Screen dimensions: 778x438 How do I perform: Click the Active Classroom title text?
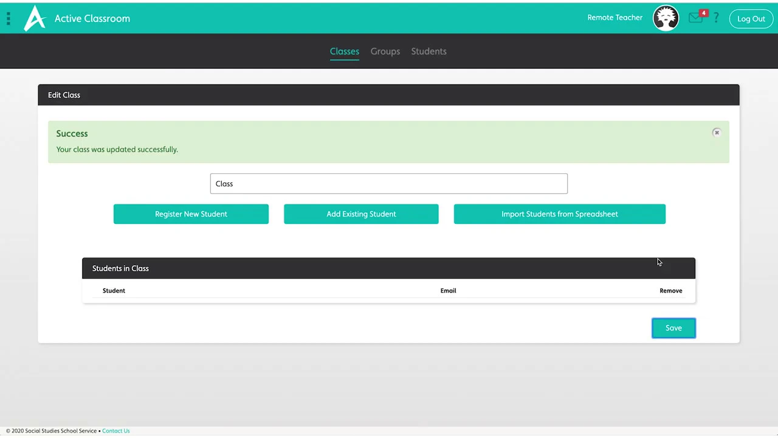pyautogui.click(x=92, y=18)
